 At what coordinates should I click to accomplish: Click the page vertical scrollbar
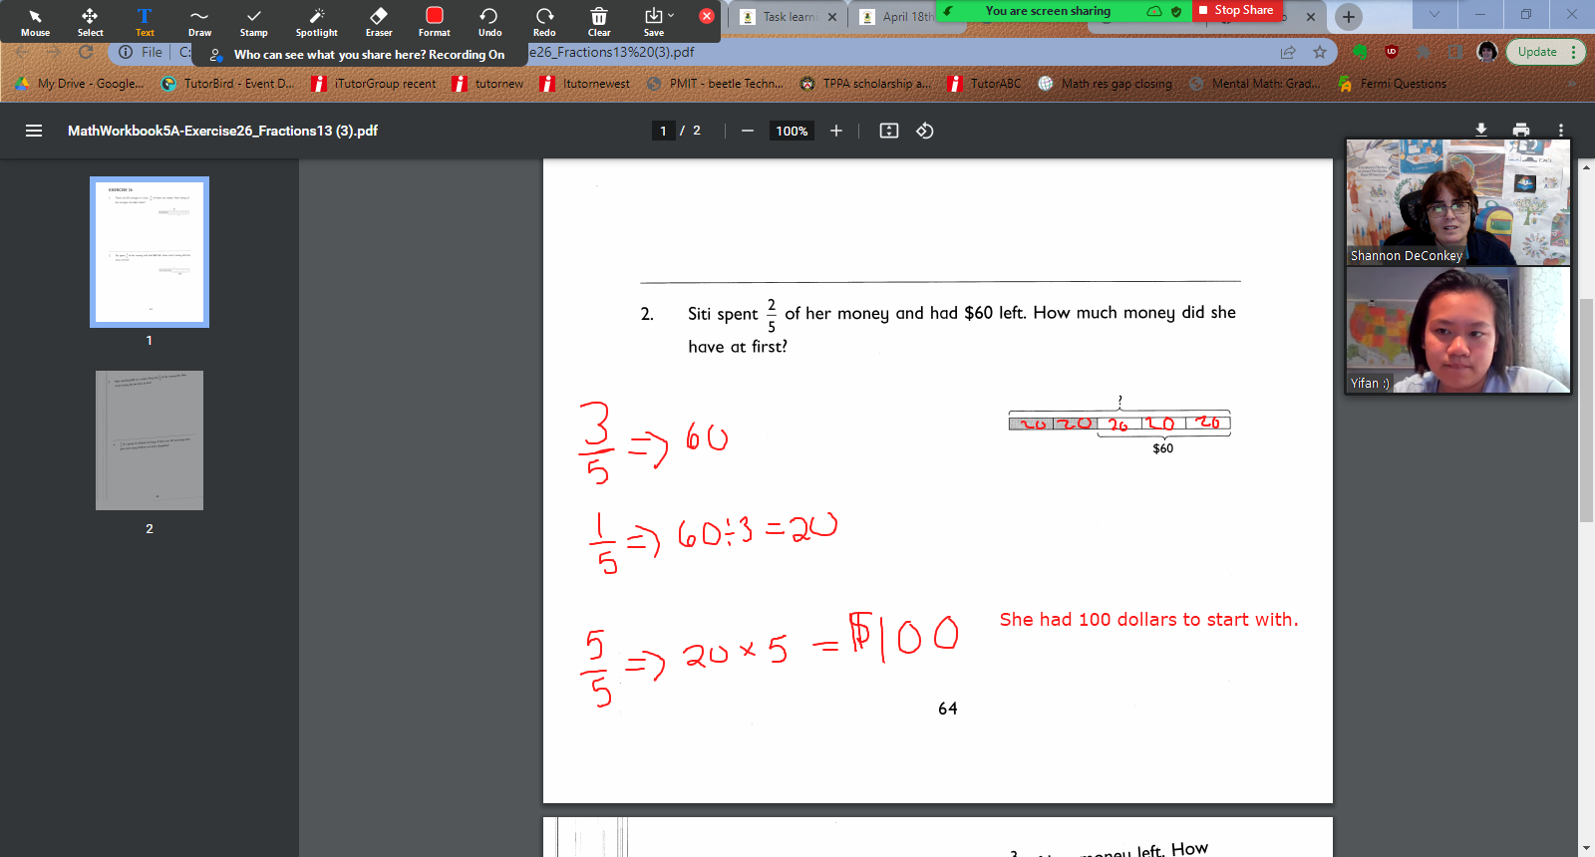click(x=1586, y=411)
